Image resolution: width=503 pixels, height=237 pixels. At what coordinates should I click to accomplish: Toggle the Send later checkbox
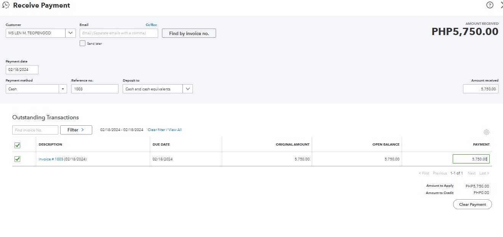coord(82,43)
